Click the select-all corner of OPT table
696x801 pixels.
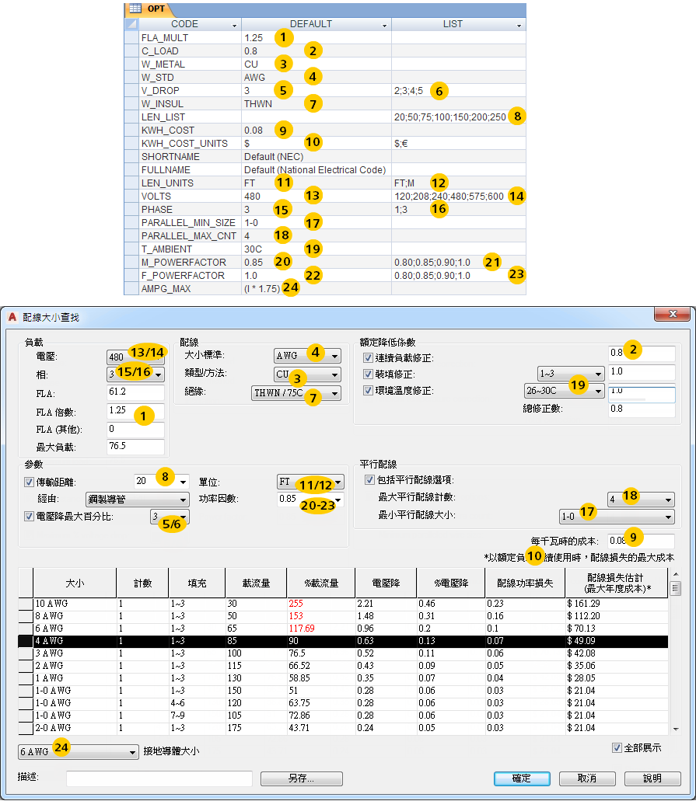tap(131, 24)
